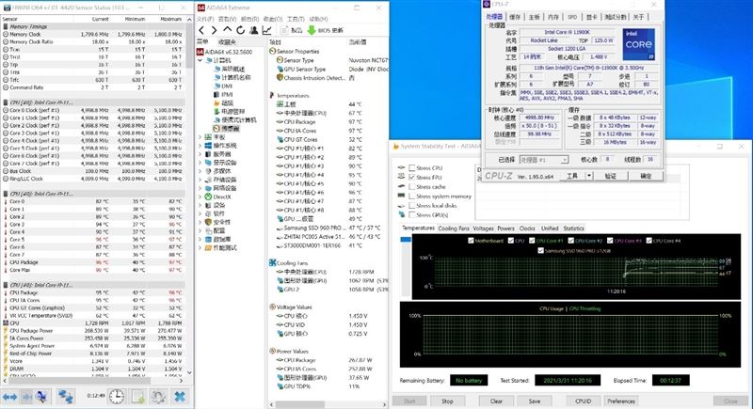Switch to the Statistics tab
The image size is (753, 409).
tap(573, 228)
